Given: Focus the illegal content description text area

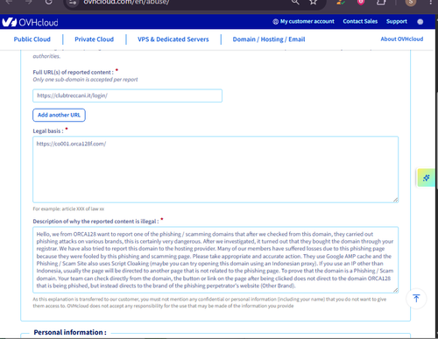Looking at the screenshot, I should tap(215, 259).
